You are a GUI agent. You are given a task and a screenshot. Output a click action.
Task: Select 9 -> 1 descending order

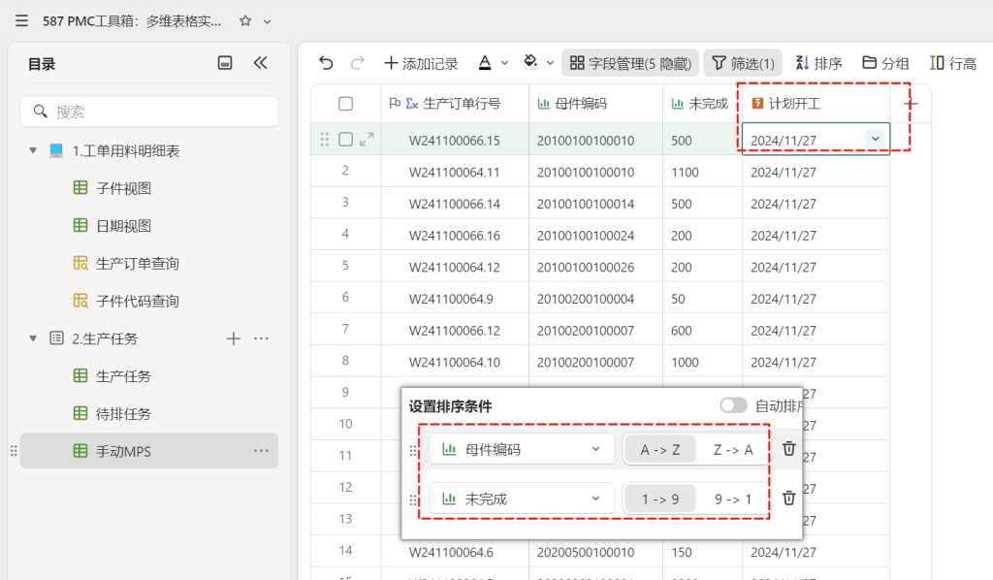(733, 499)
